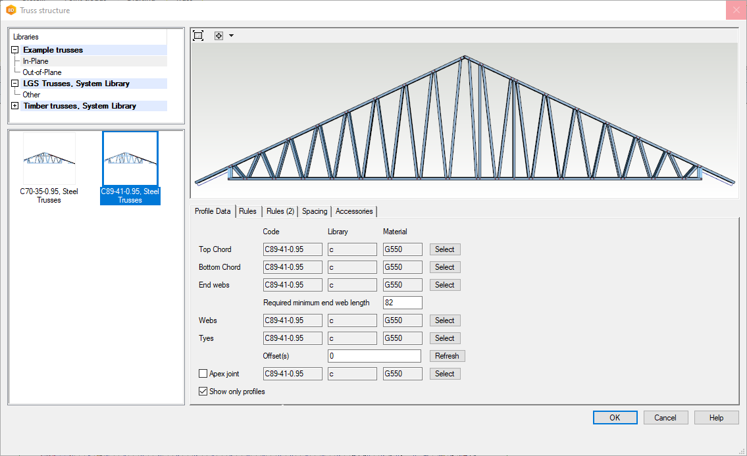Select the pan view tool icon
747x456 pixels.
click(219, 36)
